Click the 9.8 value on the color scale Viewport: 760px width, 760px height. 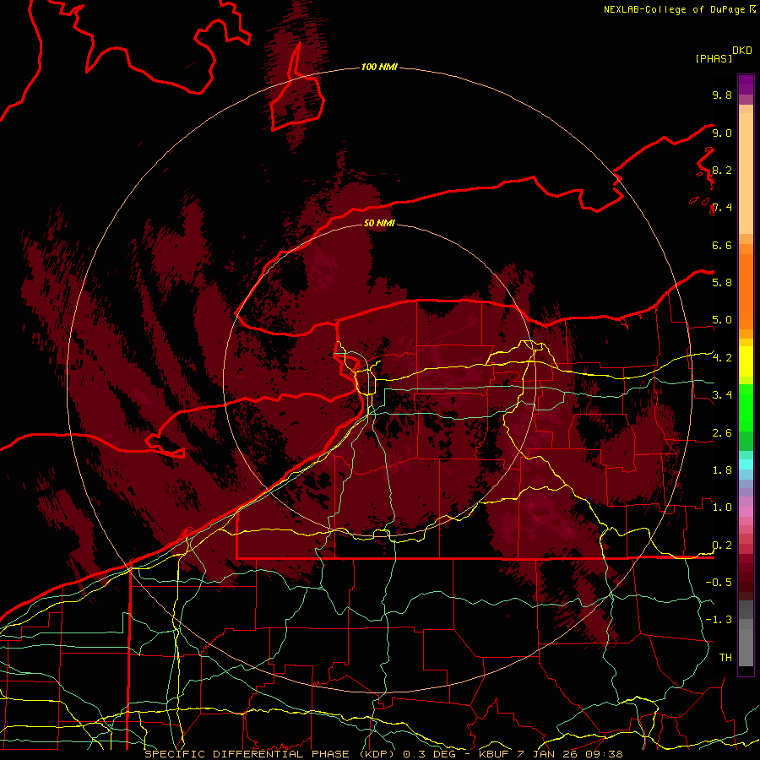722,95
